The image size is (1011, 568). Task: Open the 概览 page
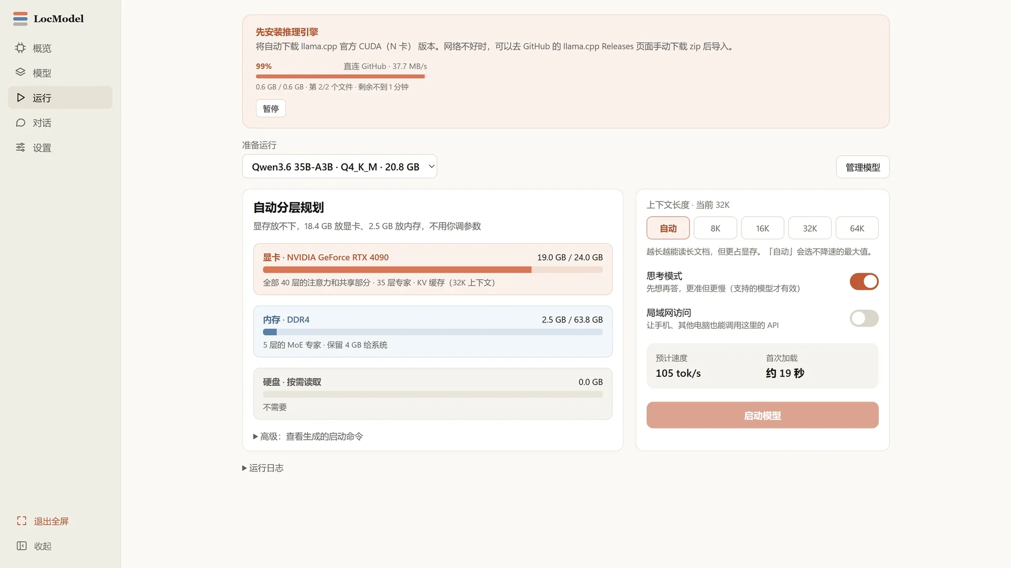click(60, 48)
